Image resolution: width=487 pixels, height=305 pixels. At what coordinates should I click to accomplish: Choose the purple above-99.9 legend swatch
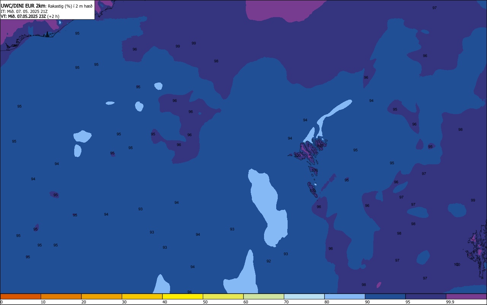coord(466,296)
